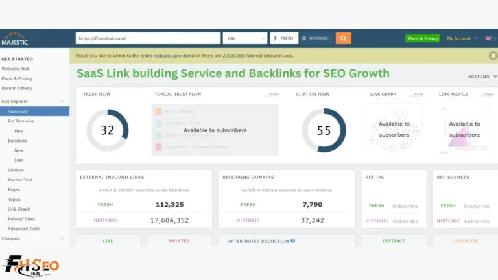Open Plans & Pricing in sidebar
498x280 pixels.
pos(16,78)
